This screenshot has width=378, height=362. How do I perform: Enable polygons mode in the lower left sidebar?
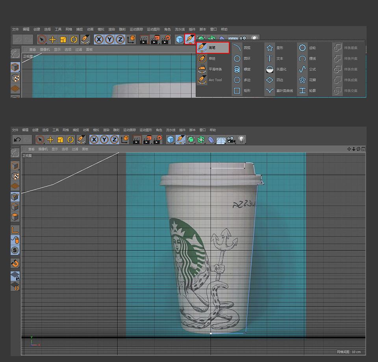pyautogui.click(x=15, y=217)
